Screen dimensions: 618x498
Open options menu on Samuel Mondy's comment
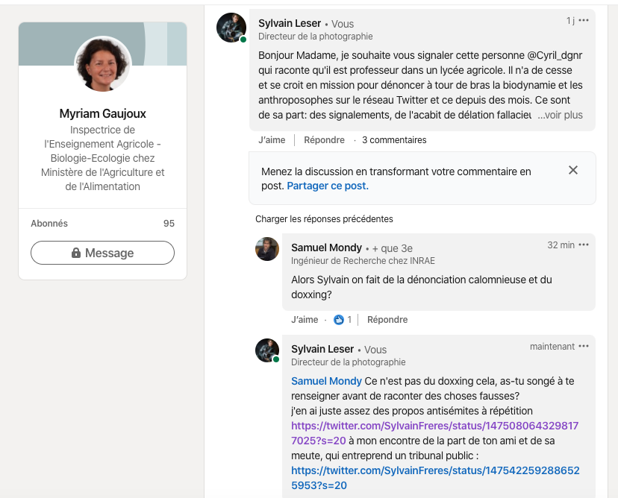click(x=584, y=245)
